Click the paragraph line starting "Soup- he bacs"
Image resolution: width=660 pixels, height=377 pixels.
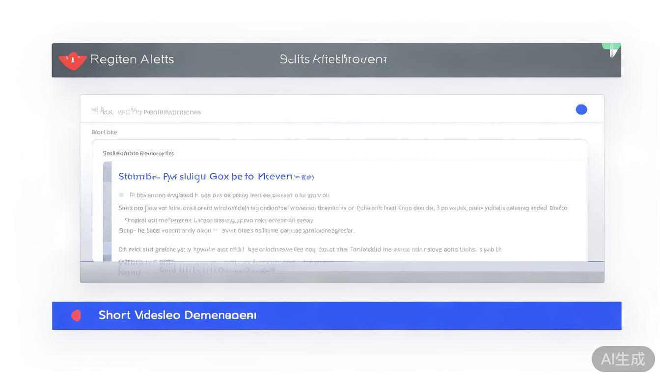click(236, 230)
